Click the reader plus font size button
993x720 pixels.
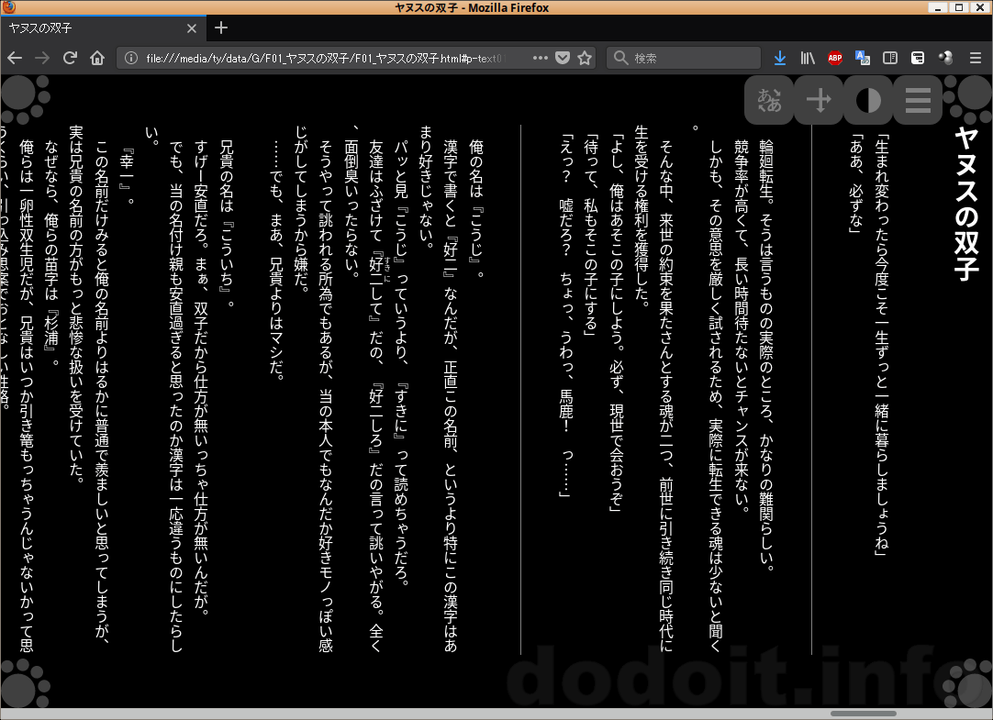(819, 100)
